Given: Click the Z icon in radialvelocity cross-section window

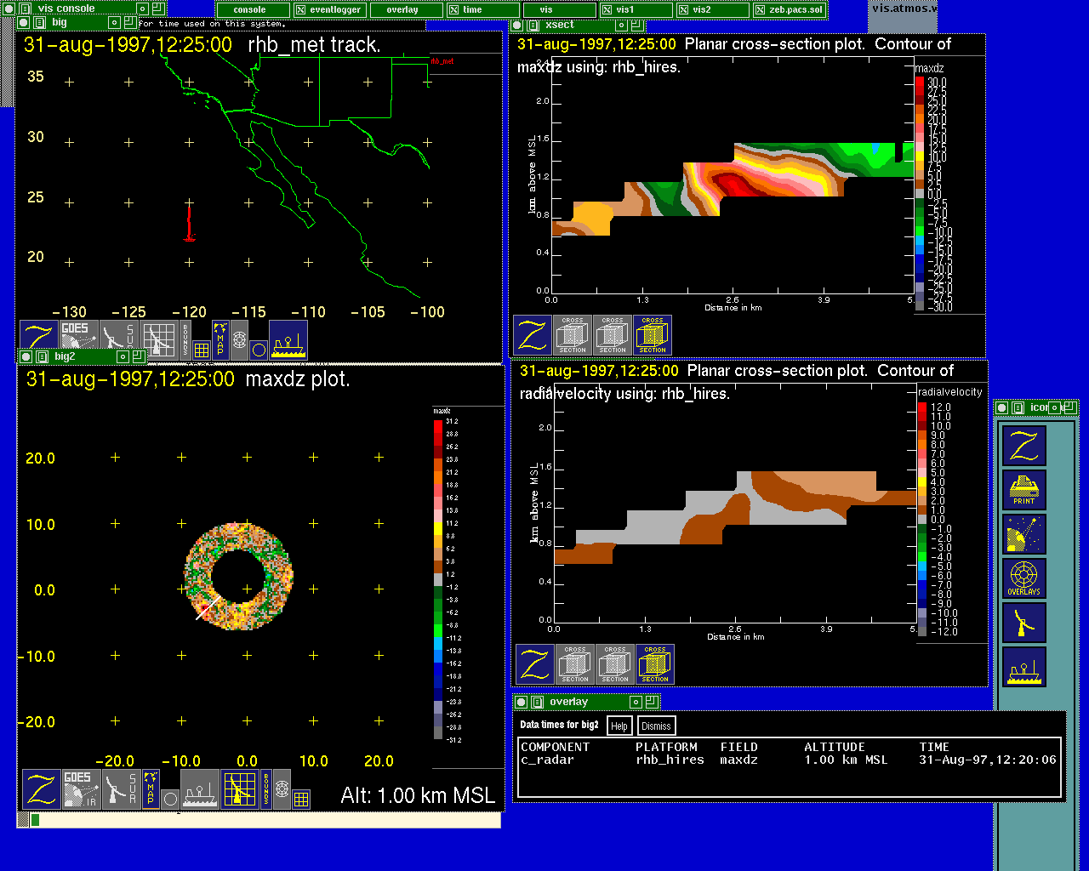Looking at the screenshot, I should tap(534, 663).
